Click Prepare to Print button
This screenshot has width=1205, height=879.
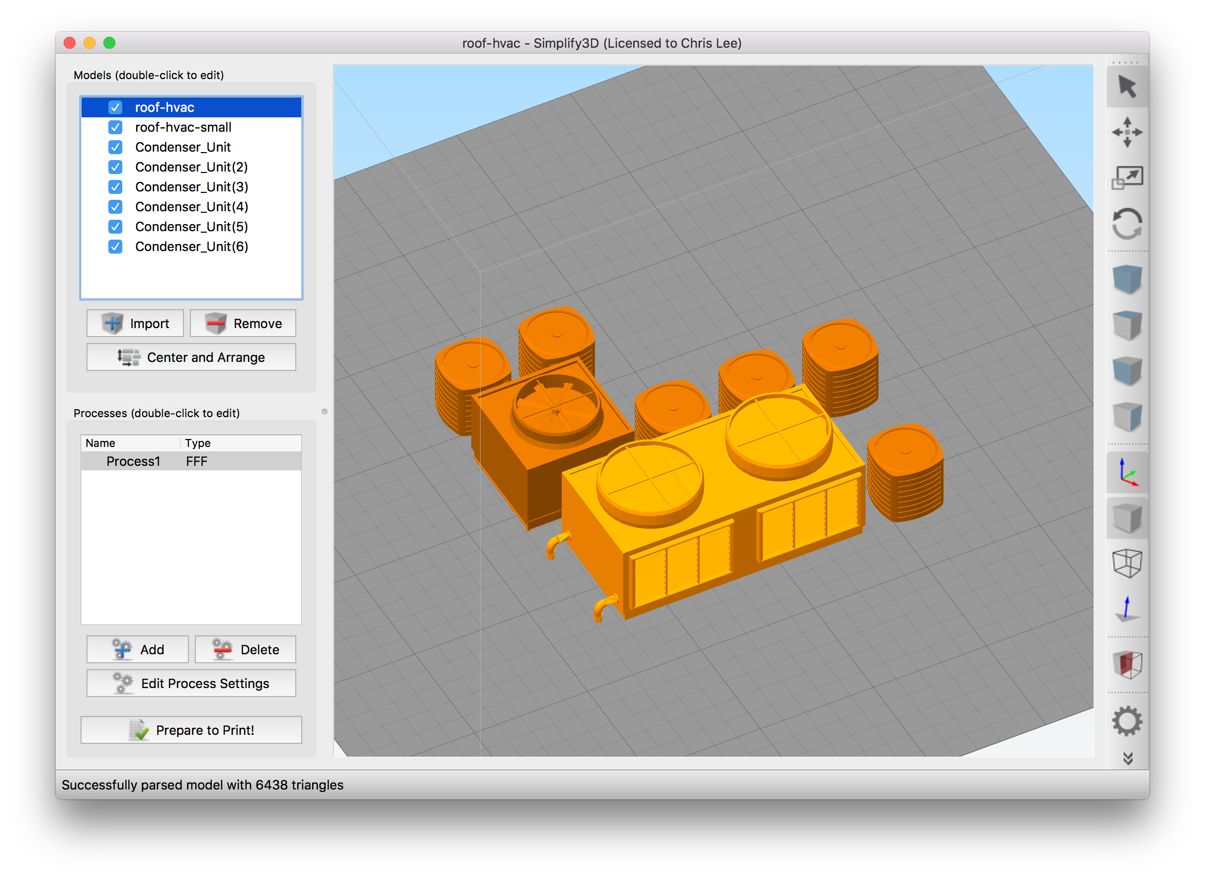pyautogui.click(x=191, y=730)
